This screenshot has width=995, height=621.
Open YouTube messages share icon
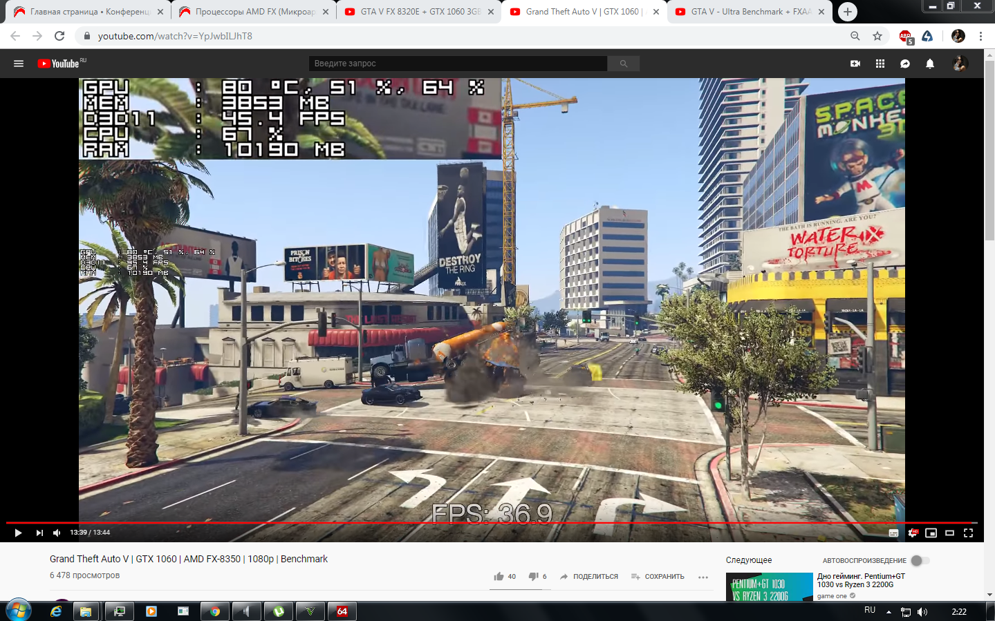[x=905, y=64]
